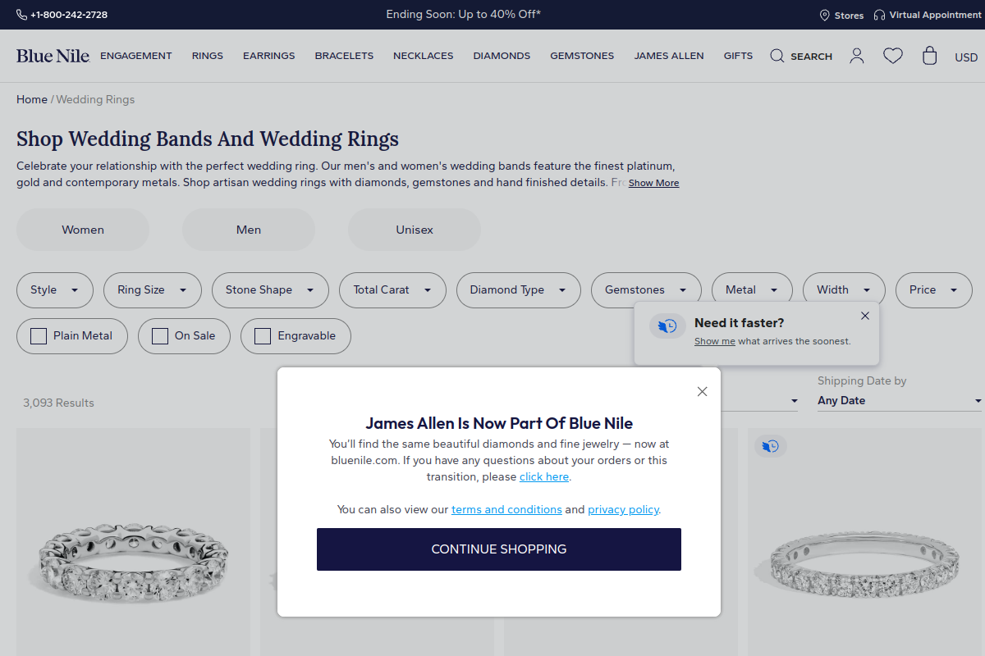
Task: Click the Blue Nile logo
Action: point(53,56)
